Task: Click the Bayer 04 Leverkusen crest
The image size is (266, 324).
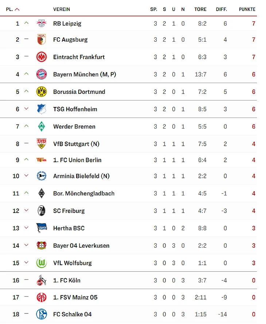Action: click(x=42, y=245)
